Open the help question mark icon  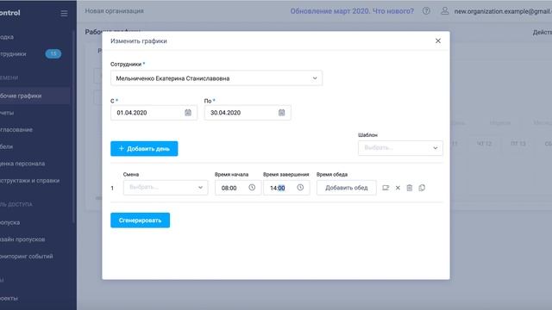tap(426, 11)
